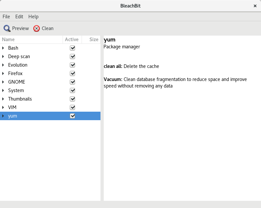Expand the VIM tree row

click(x=3, y=107)
